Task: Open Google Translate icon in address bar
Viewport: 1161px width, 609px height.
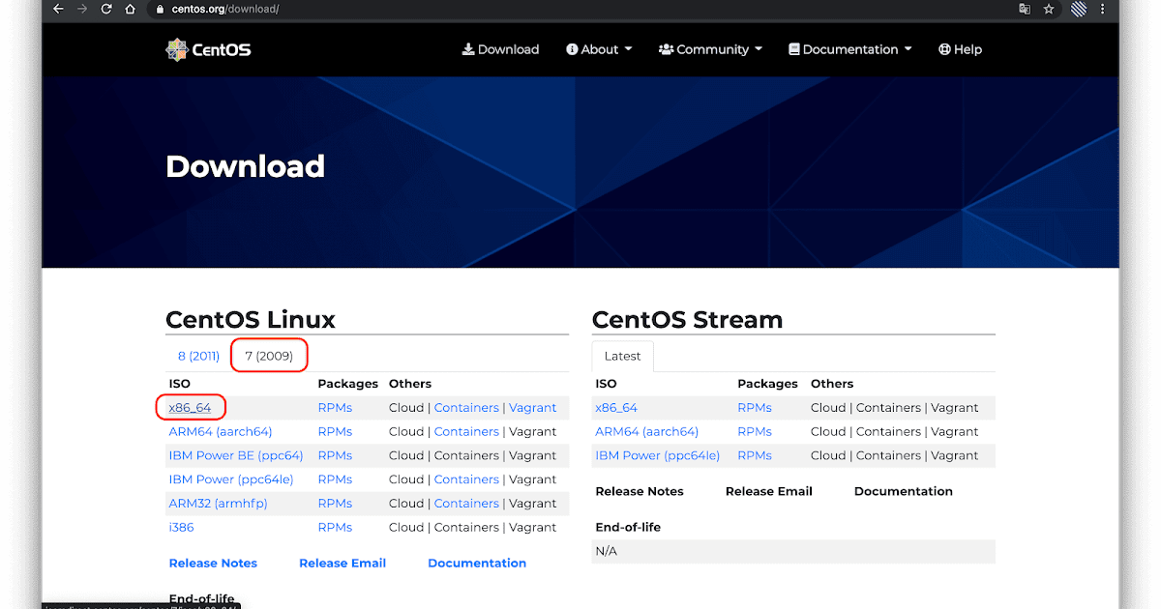Action: coord(1025,10)
